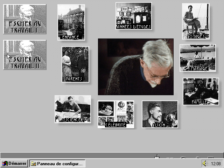Click the central colour video of Escher
The height and width of the screenshot is (168, 224).
pyautogui.click(x=136, y=67)
